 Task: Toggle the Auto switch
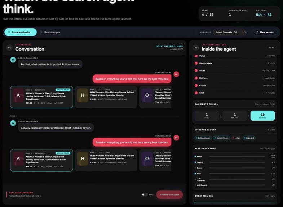pyautogui.click(x=145, y=194)
